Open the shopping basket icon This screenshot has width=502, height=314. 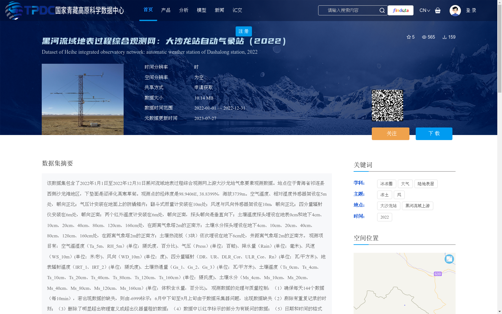point(438,10)
